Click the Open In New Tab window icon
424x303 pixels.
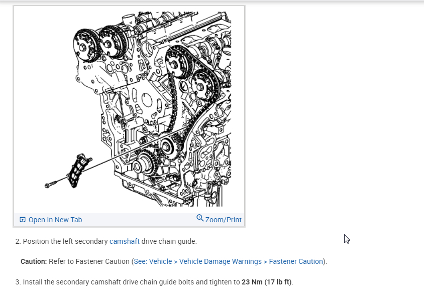[23, 220]
